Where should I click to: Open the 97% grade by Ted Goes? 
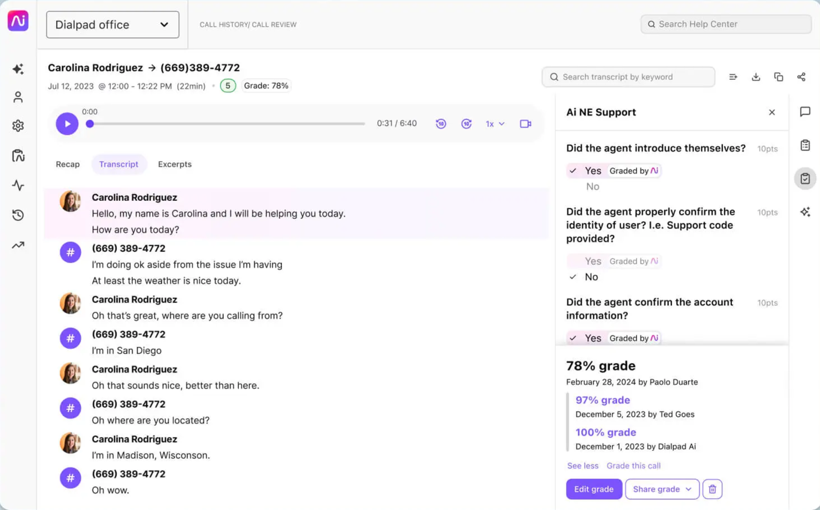pyautogui.click(x=602, y=400)
